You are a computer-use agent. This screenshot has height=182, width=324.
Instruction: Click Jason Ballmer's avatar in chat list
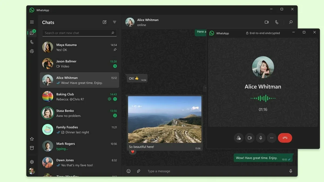[48, 64]
